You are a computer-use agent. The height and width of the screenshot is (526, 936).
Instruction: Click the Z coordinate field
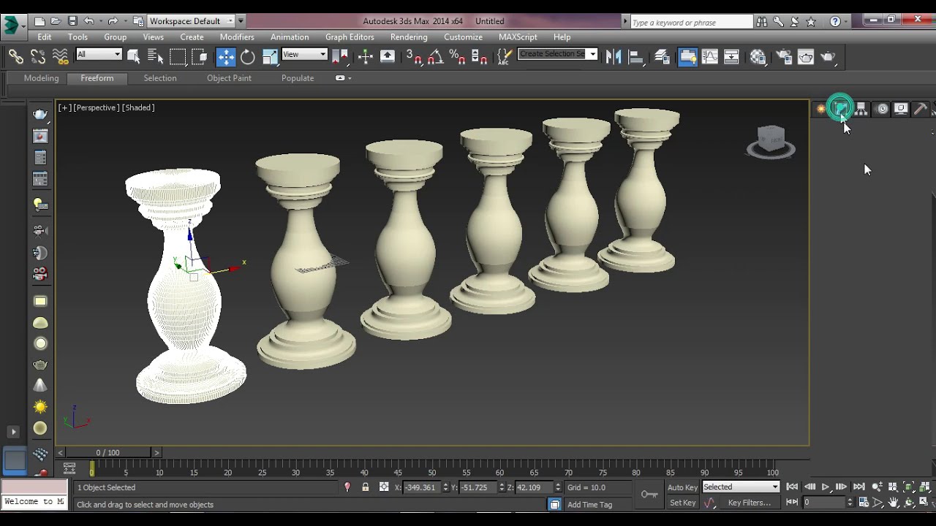coord(534,487)
